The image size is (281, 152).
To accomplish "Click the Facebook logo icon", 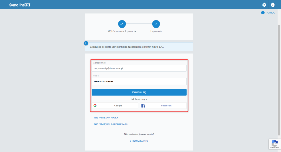I will click(x=143, y=106).
